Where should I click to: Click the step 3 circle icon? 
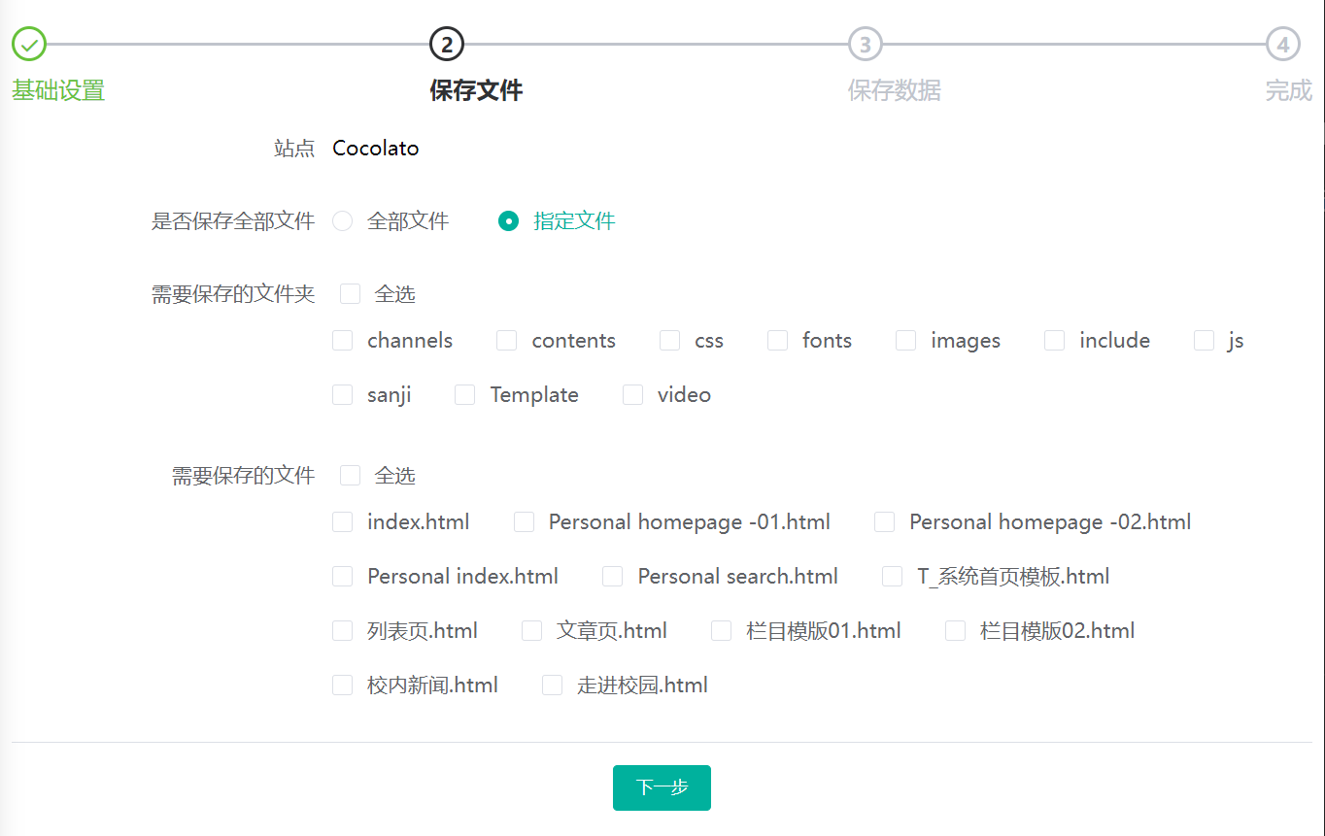pos(865,44)
